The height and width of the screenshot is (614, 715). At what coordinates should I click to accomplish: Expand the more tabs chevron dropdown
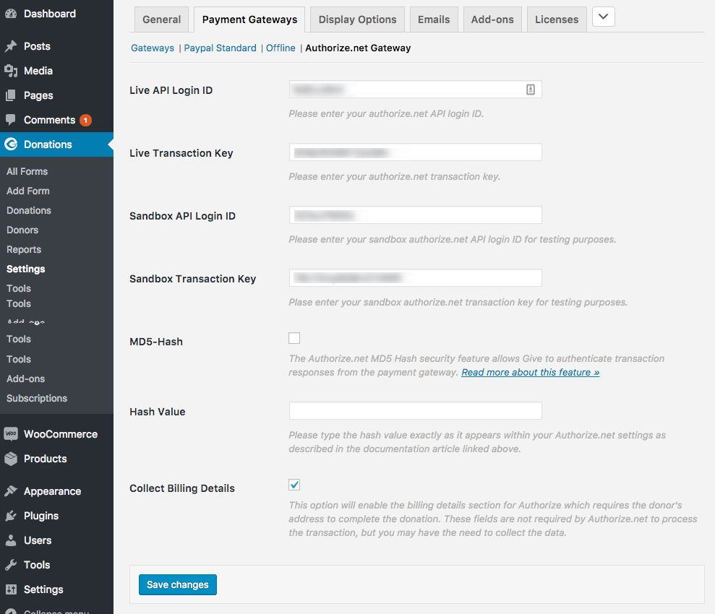point(603,17)
